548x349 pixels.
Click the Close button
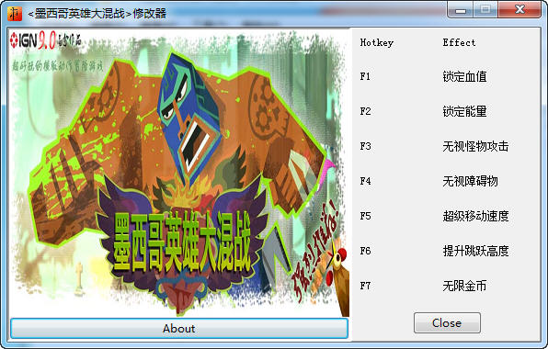pyautogui.click(x=447, y=323)
